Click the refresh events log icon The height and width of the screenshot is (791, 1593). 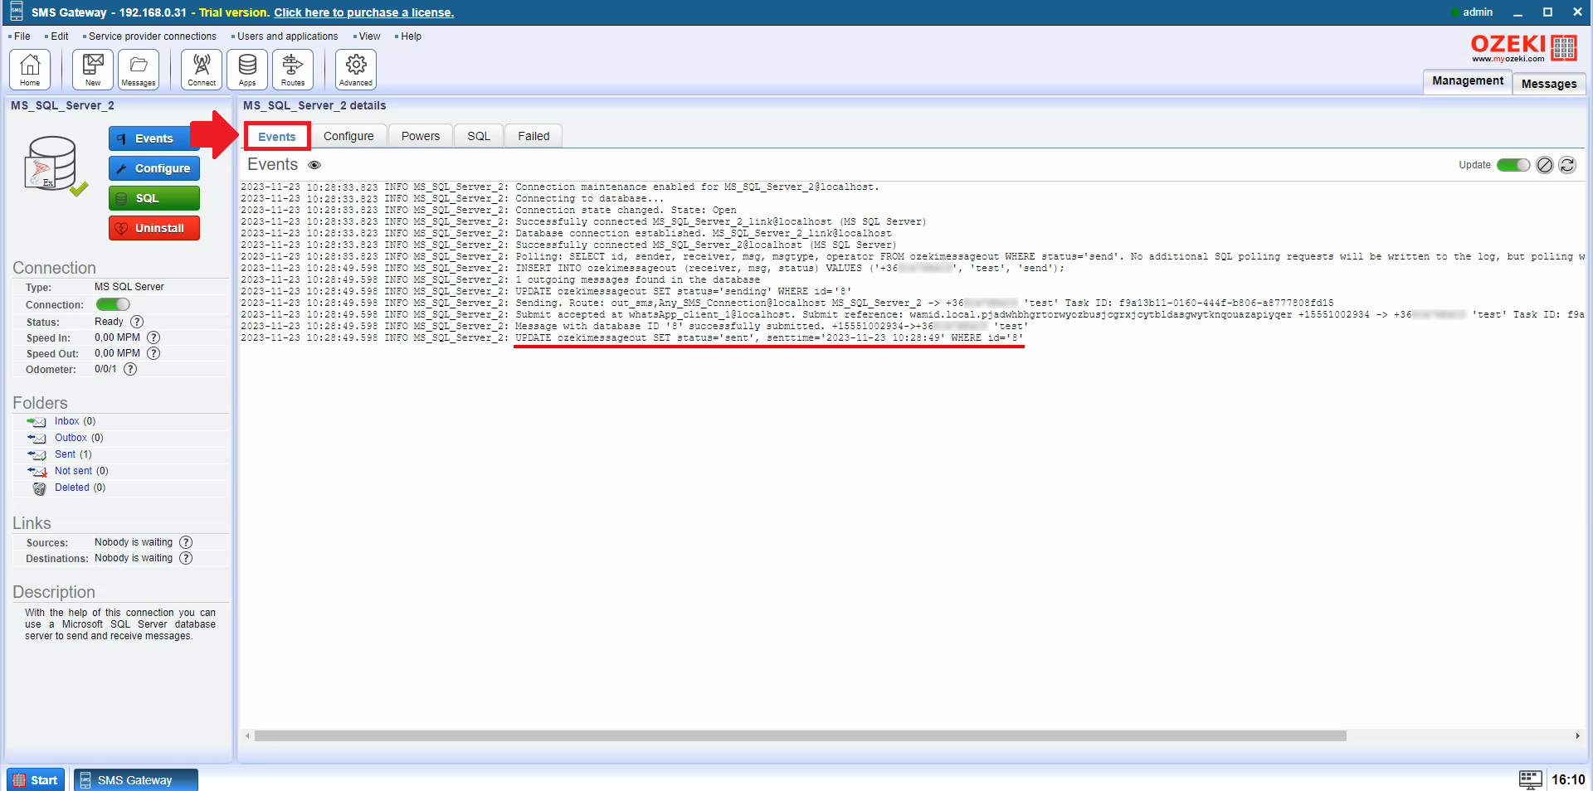(1567, 165)
